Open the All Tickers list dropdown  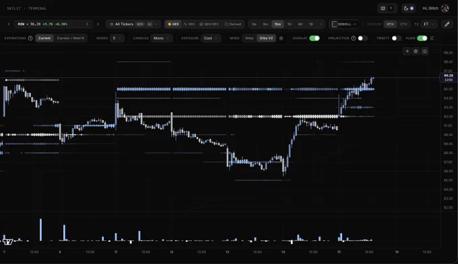point(133,24)
